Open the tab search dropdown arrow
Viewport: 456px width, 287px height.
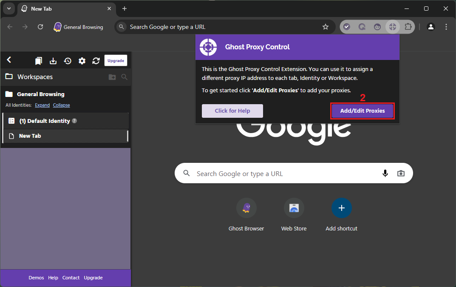9,9
